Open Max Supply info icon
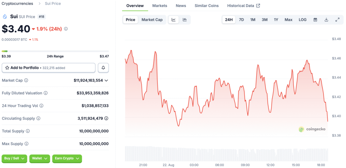 click(26, 144)
